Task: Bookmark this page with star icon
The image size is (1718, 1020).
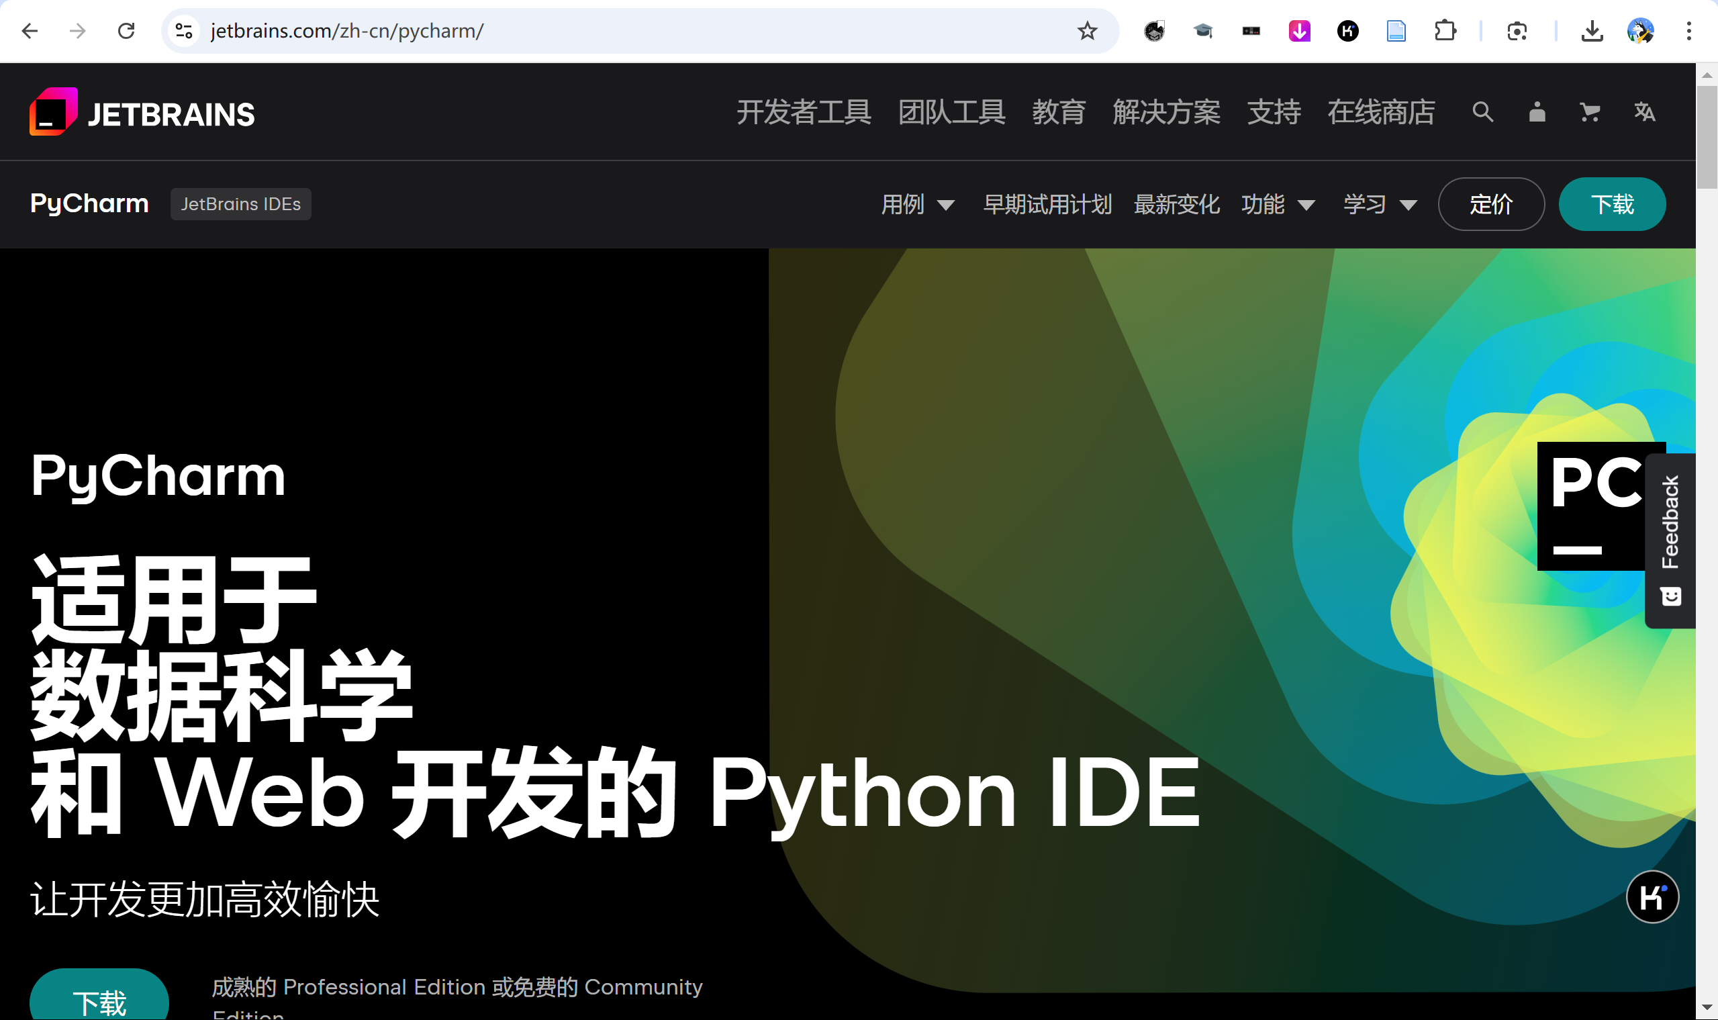Action: 1086,31
